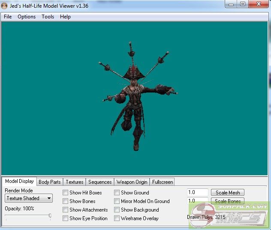Enable Show Background checkbox

(117, 209)
